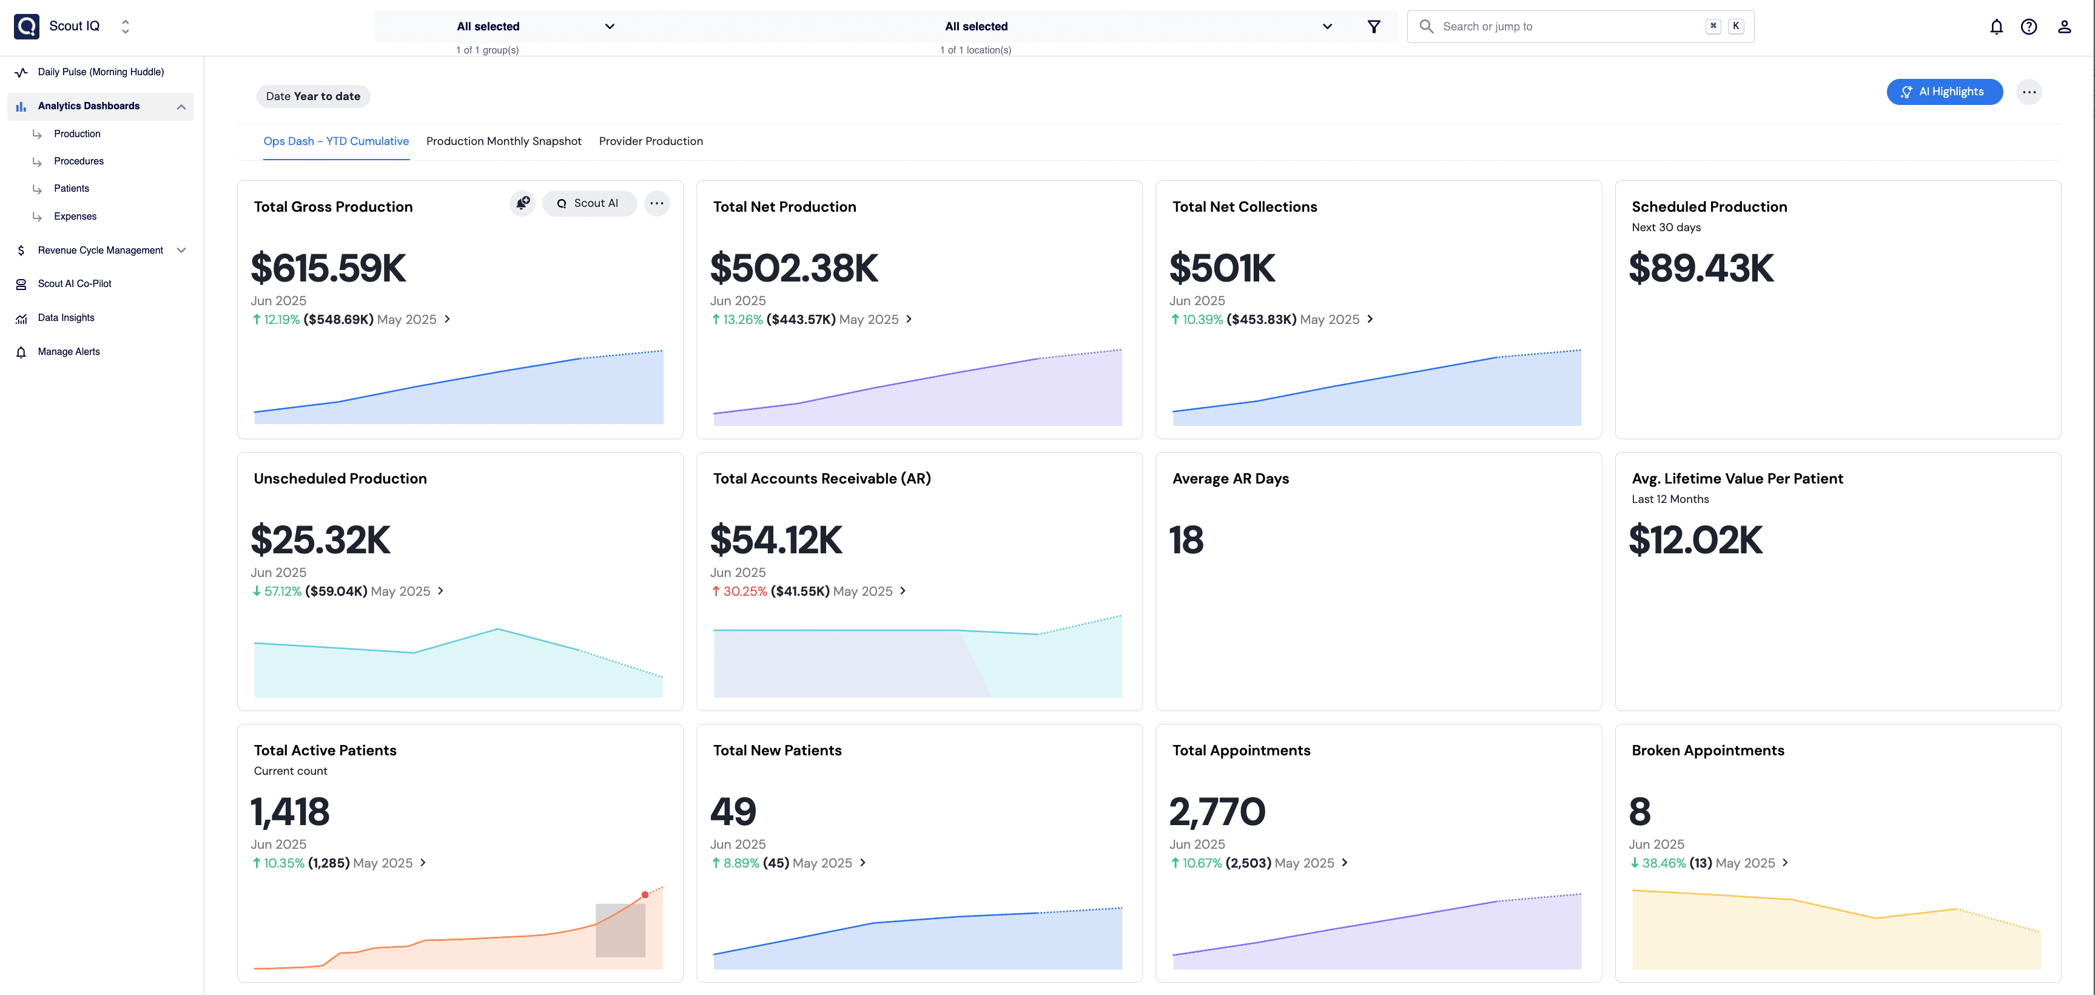Click the notifications bell icon
The width and height of the screenshot is (2095, 995).
[x=1996, y=27]
